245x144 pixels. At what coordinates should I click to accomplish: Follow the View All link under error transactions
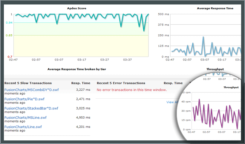coord(172,102)
